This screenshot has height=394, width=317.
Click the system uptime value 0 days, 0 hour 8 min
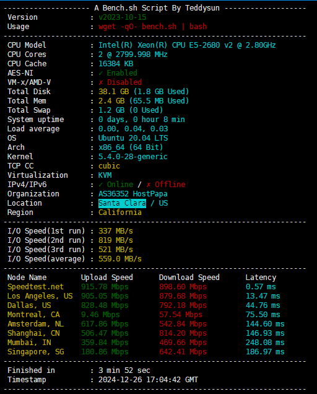click(142, 120)
